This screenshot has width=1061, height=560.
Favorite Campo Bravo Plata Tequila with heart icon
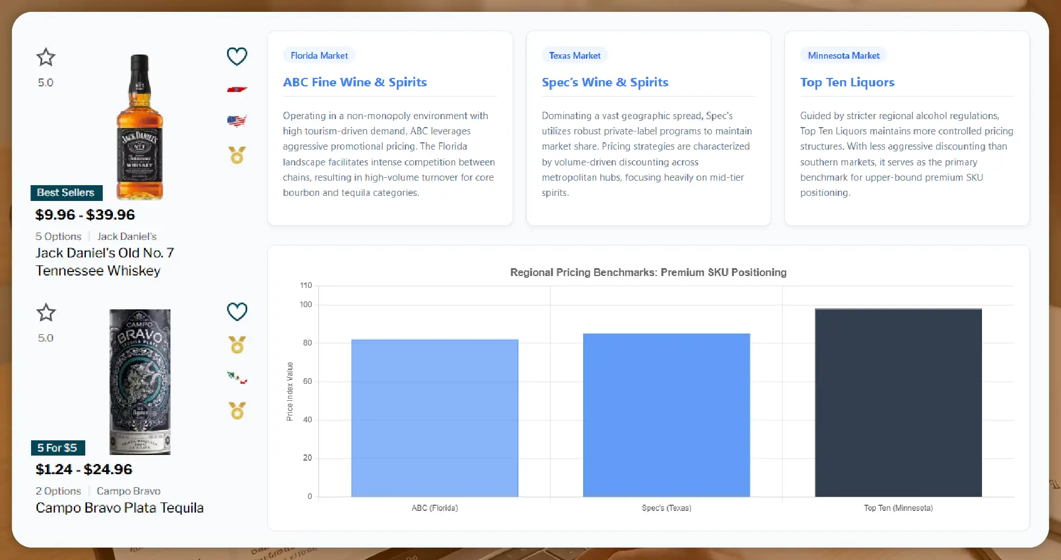pos(237,311)
